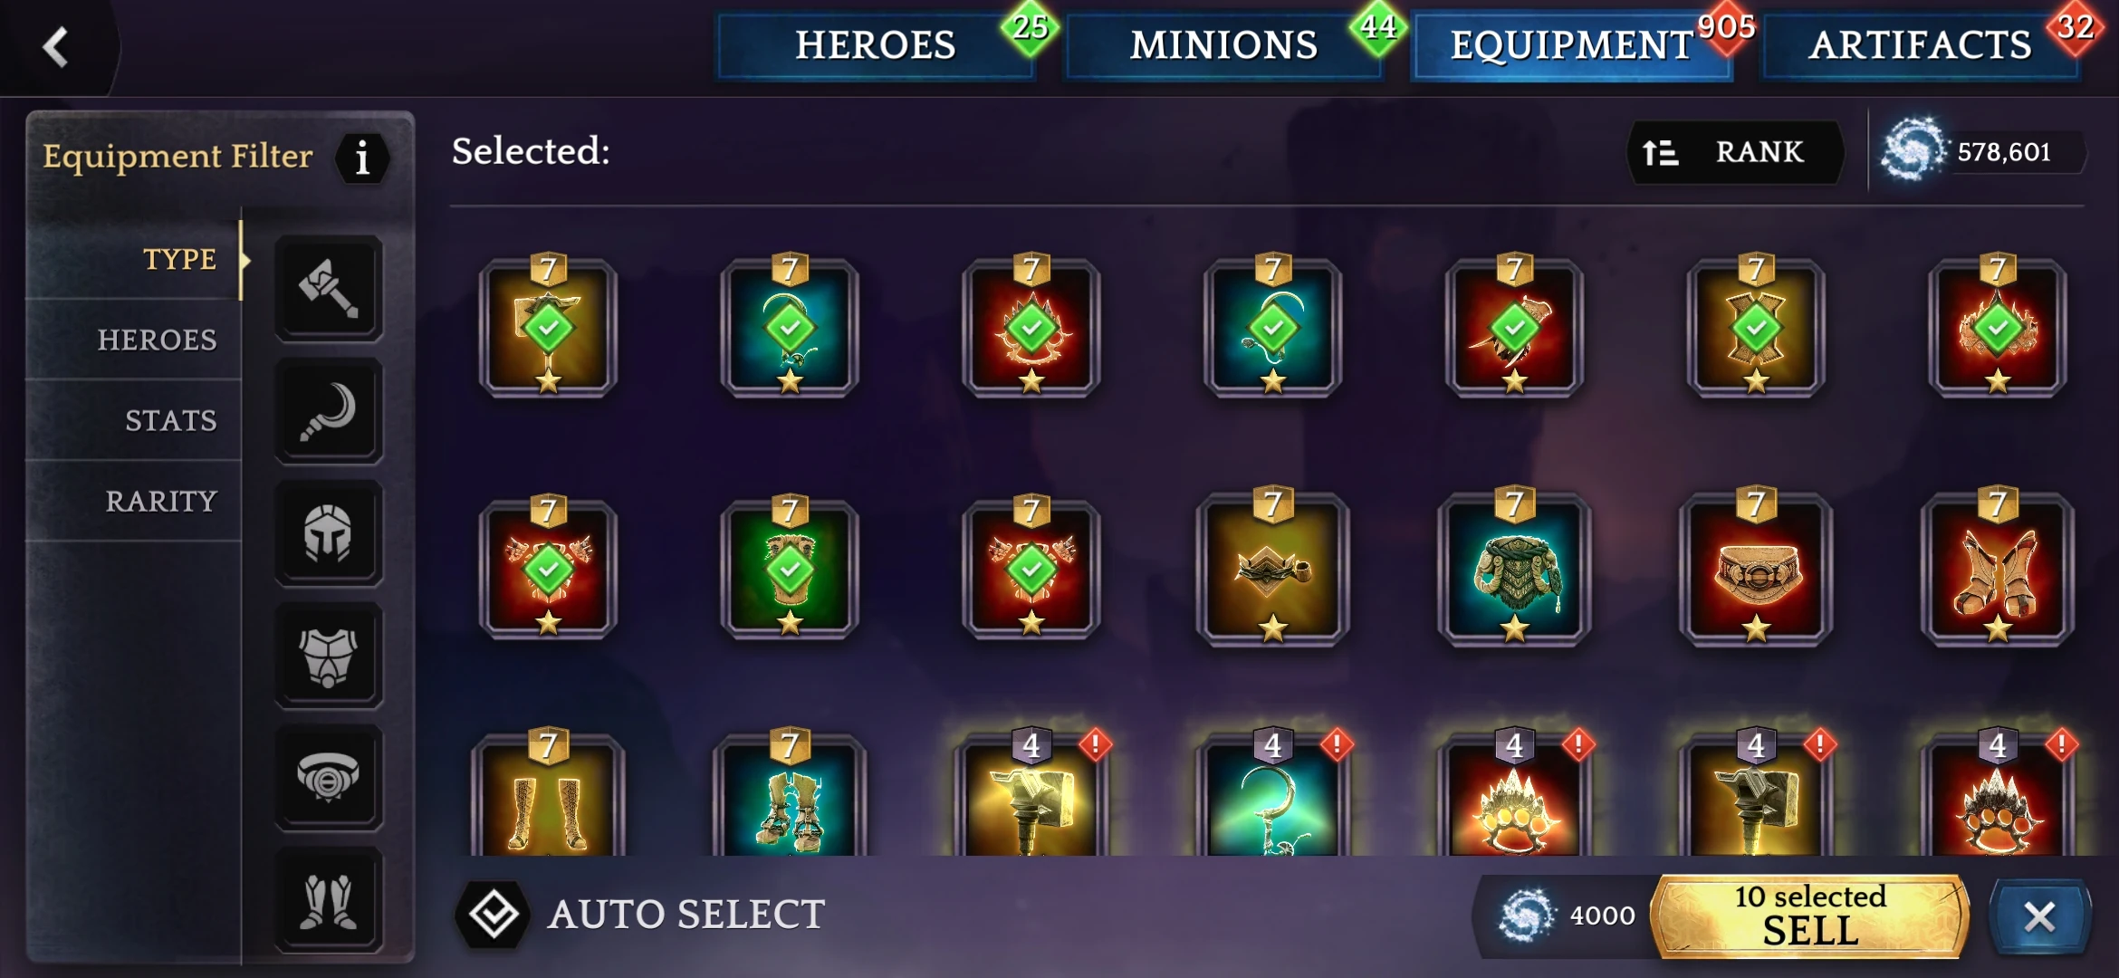The image size is (2119, 978).
Task: Tap the AUTO SELECT button
Action: 642,915
